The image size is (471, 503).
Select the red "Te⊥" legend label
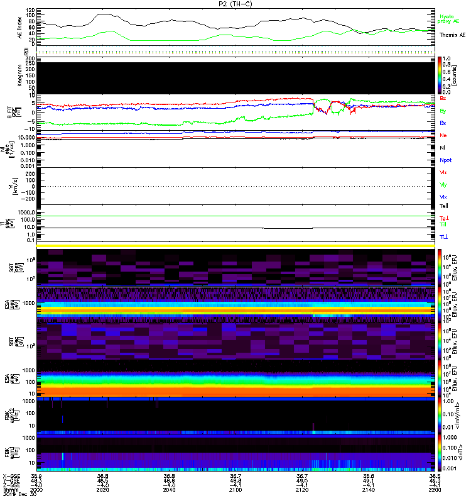pyautogui.click(x=444, y=218)
